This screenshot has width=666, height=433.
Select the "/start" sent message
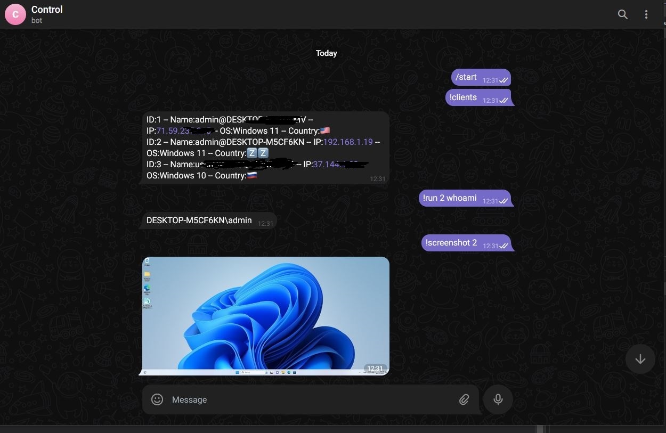(x=481, y=77)
